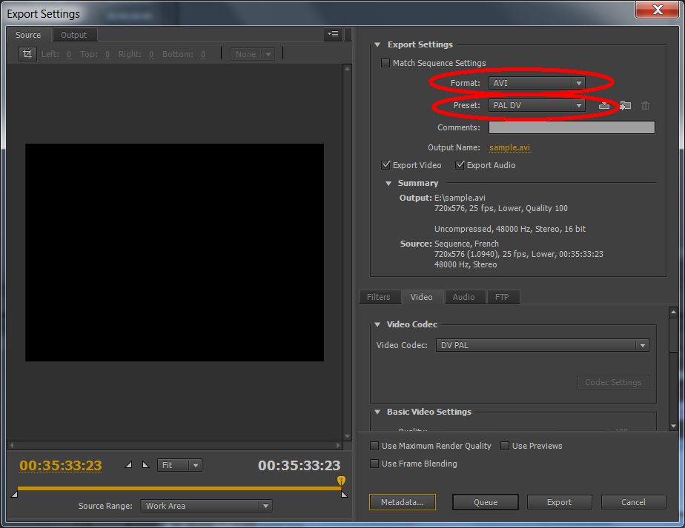Click the save preset icon
Screen dimensions: 685x528
[x=604, y=105]
